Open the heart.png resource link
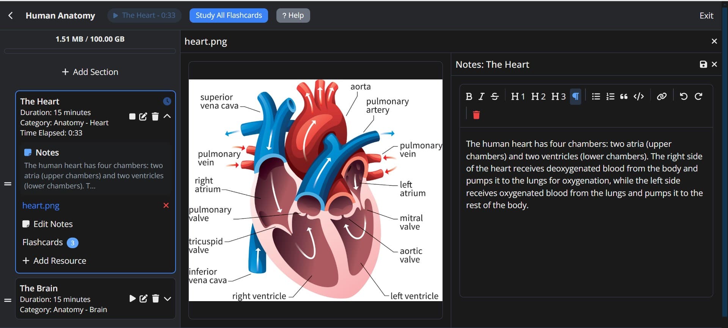Screen dimensions: 728x328 [x=41, y=205]
